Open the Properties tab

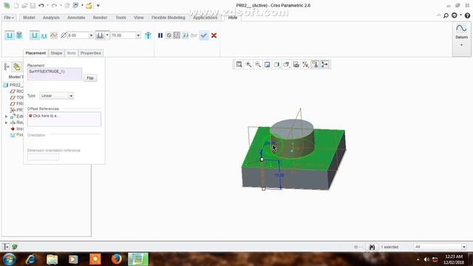tap(90, 53)
